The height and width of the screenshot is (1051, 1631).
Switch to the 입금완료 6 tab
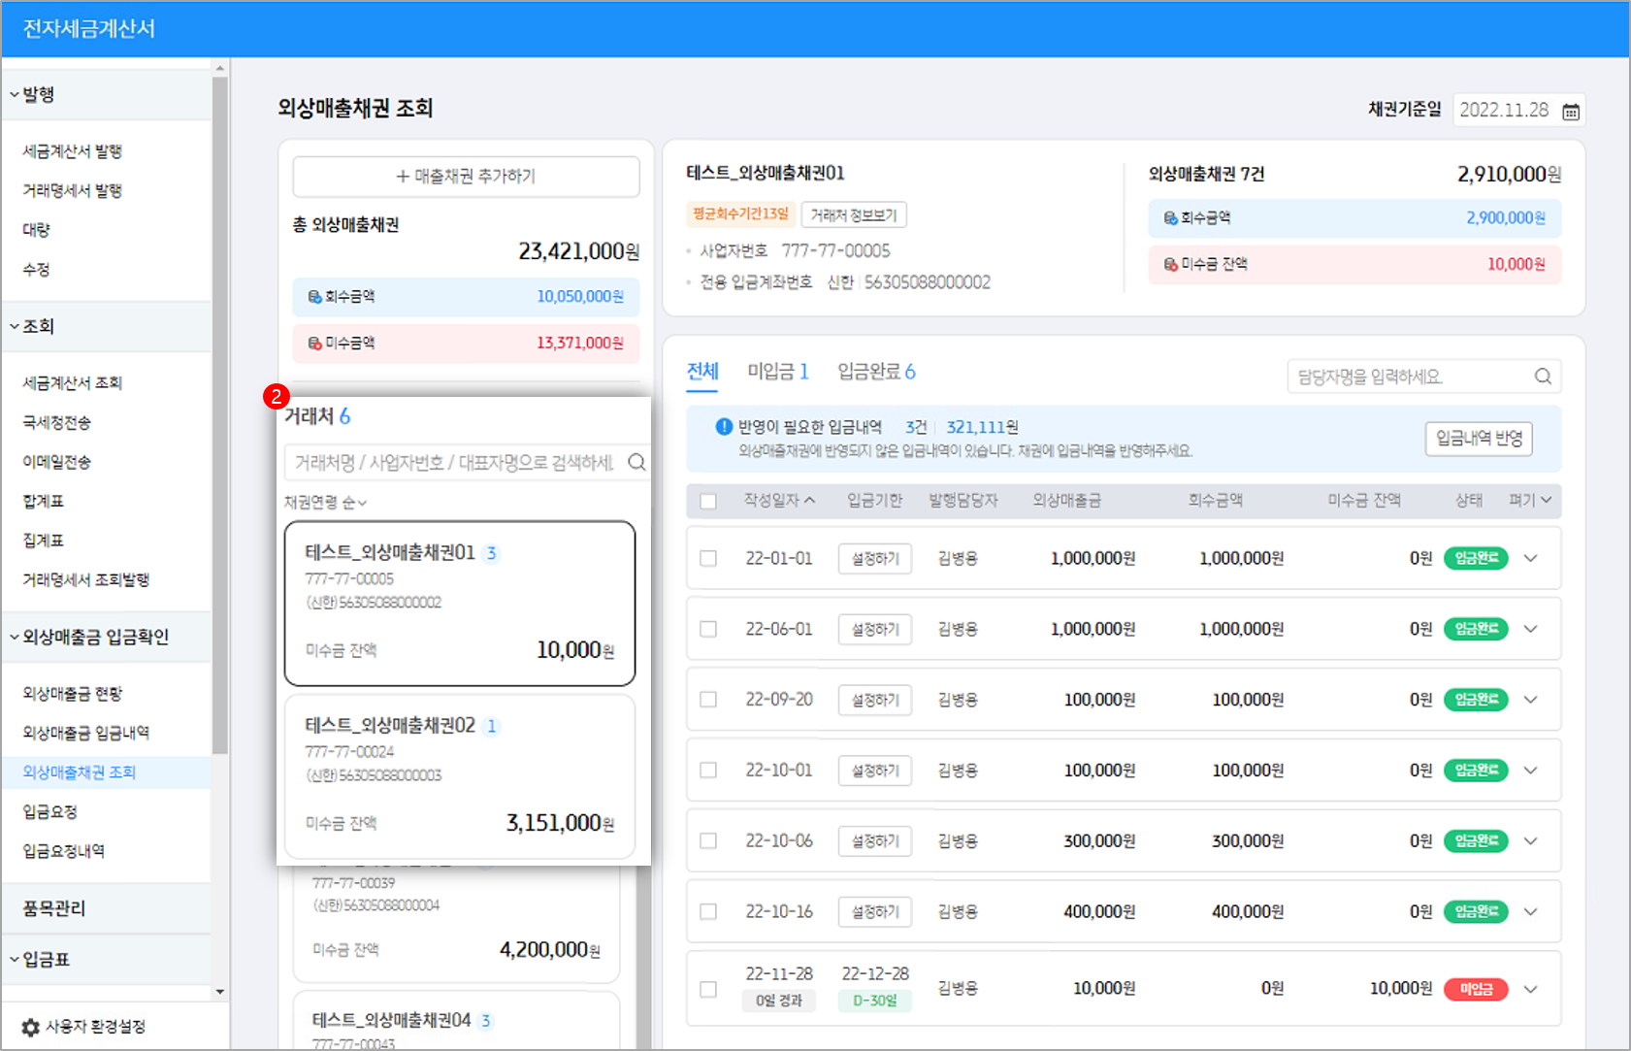(877, 372)
